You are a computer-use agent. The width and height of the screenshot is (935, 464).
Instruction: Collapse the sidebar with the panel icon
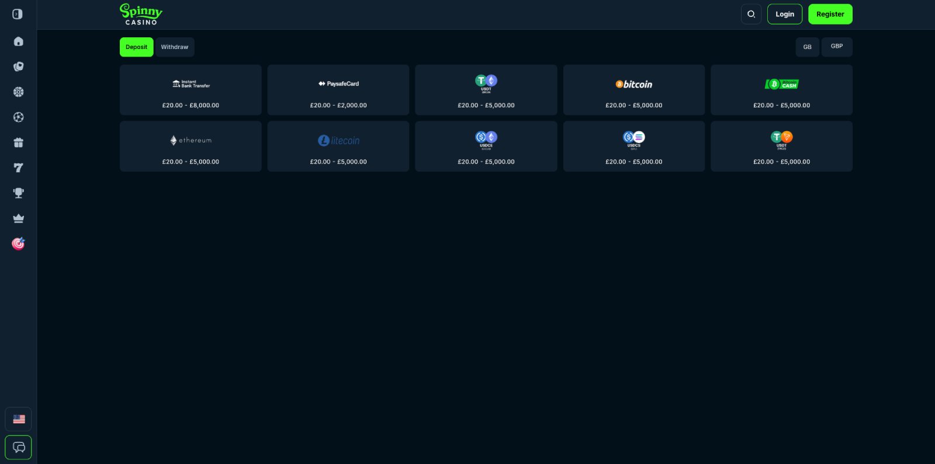[x=18, y=14]
